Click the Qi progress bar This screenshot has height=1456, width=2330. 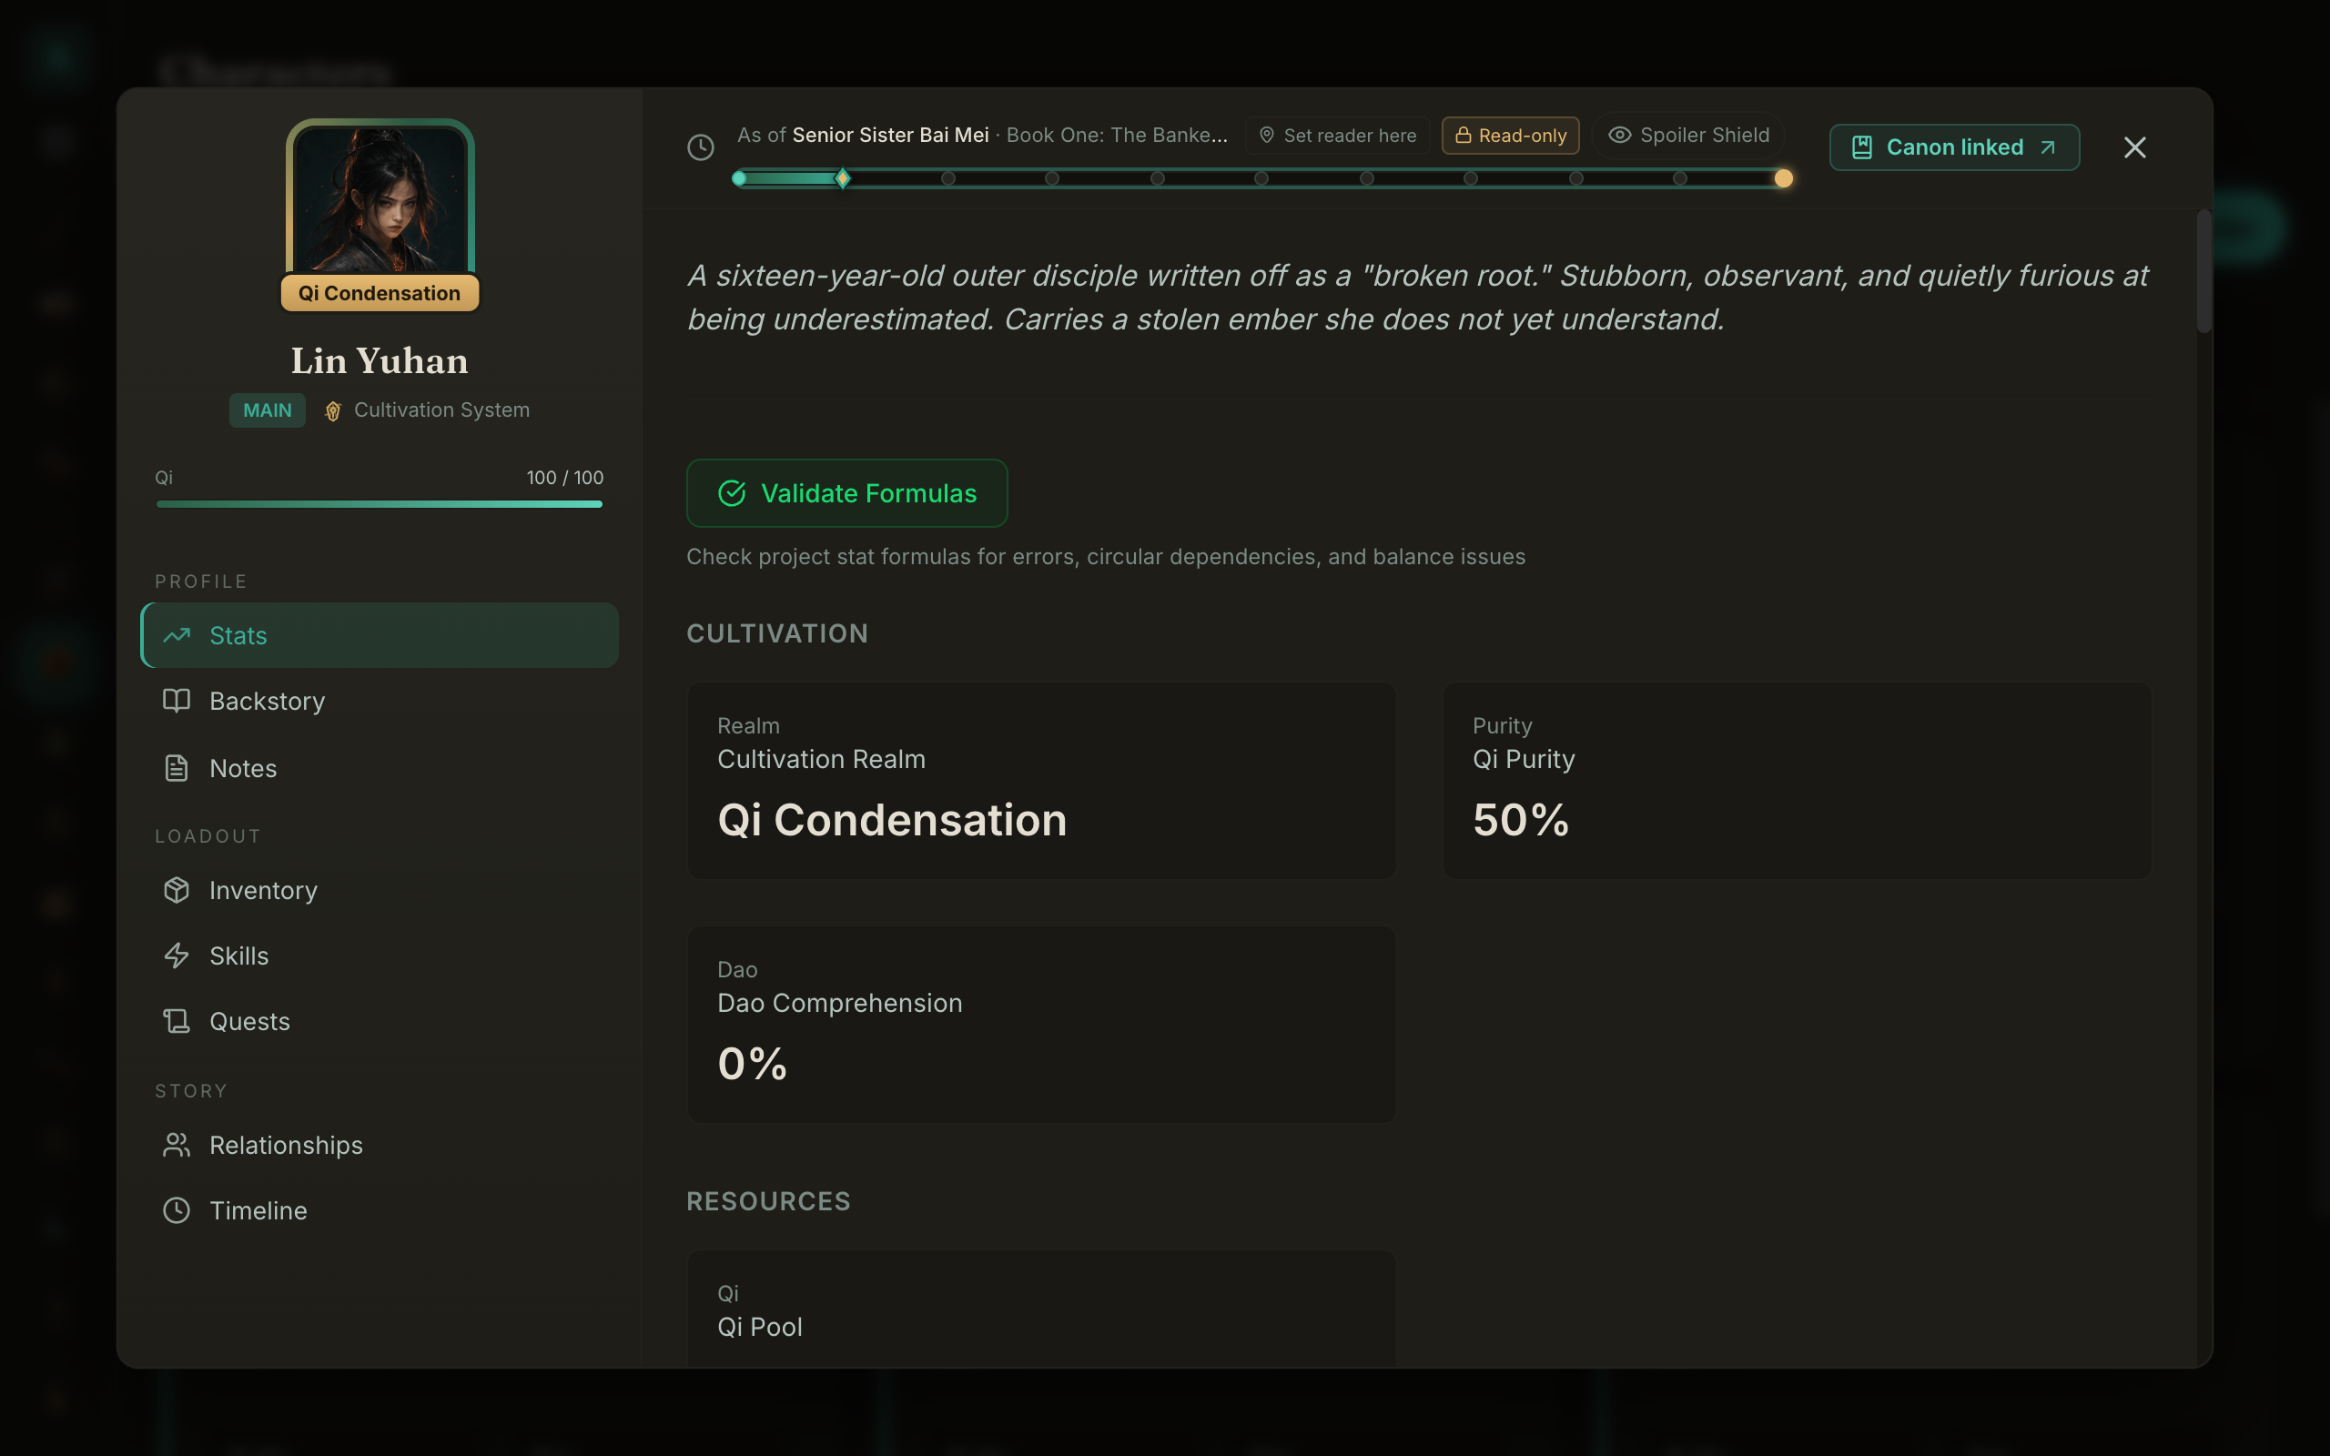(380, 503)
